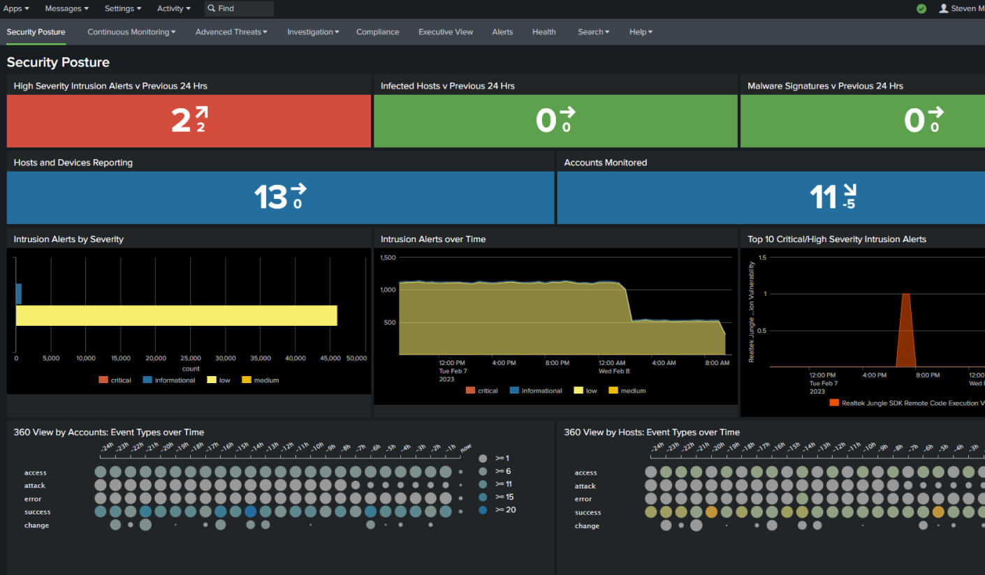Expand the Continuous Monitoring dropdown

click(x=131, y=32)
